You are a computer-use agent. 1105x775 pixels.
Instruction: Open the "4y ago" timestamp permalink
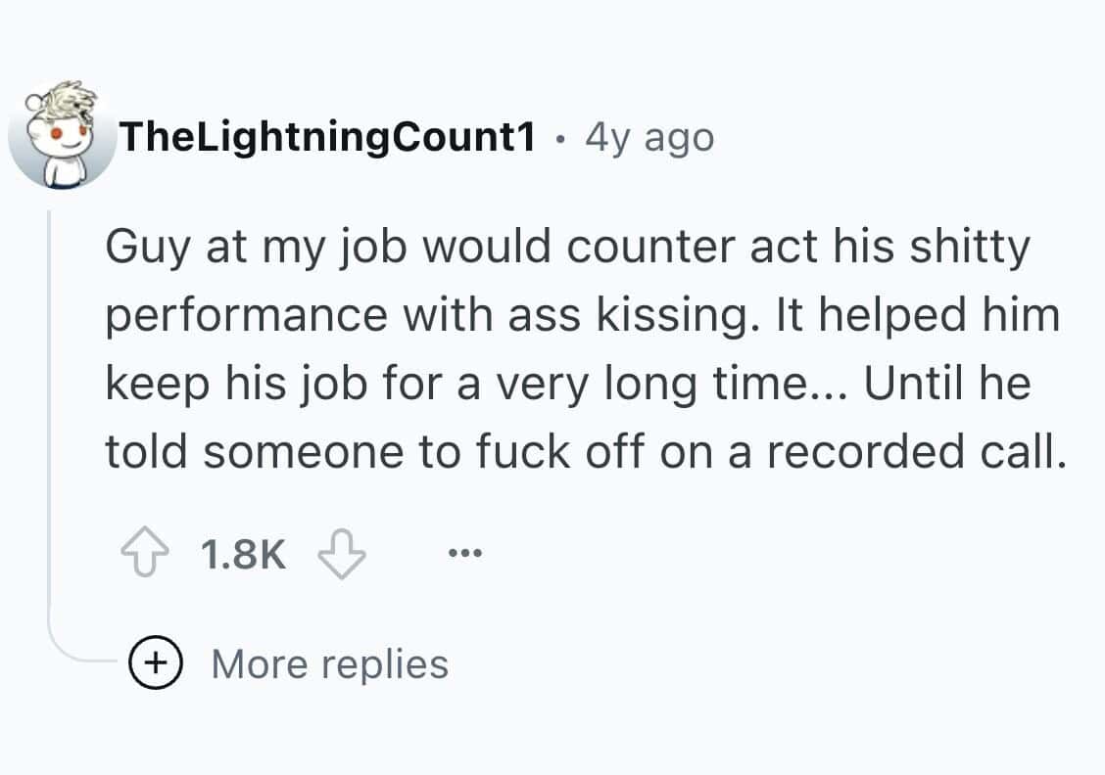coord(649,138)
